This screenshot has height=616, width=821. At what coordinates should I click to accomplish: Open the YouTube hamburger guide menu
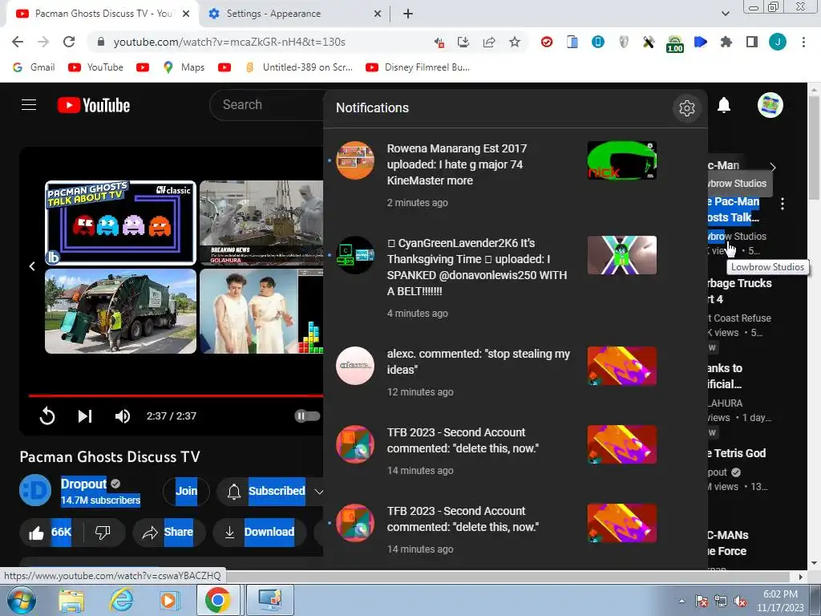(29, 105)
